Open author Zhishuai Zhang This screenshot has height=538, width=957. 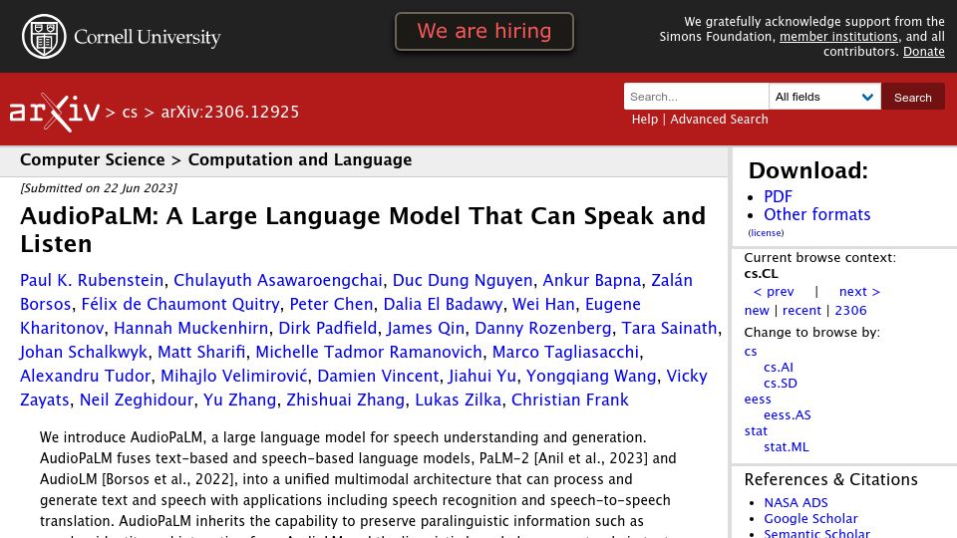pos(346,400)
